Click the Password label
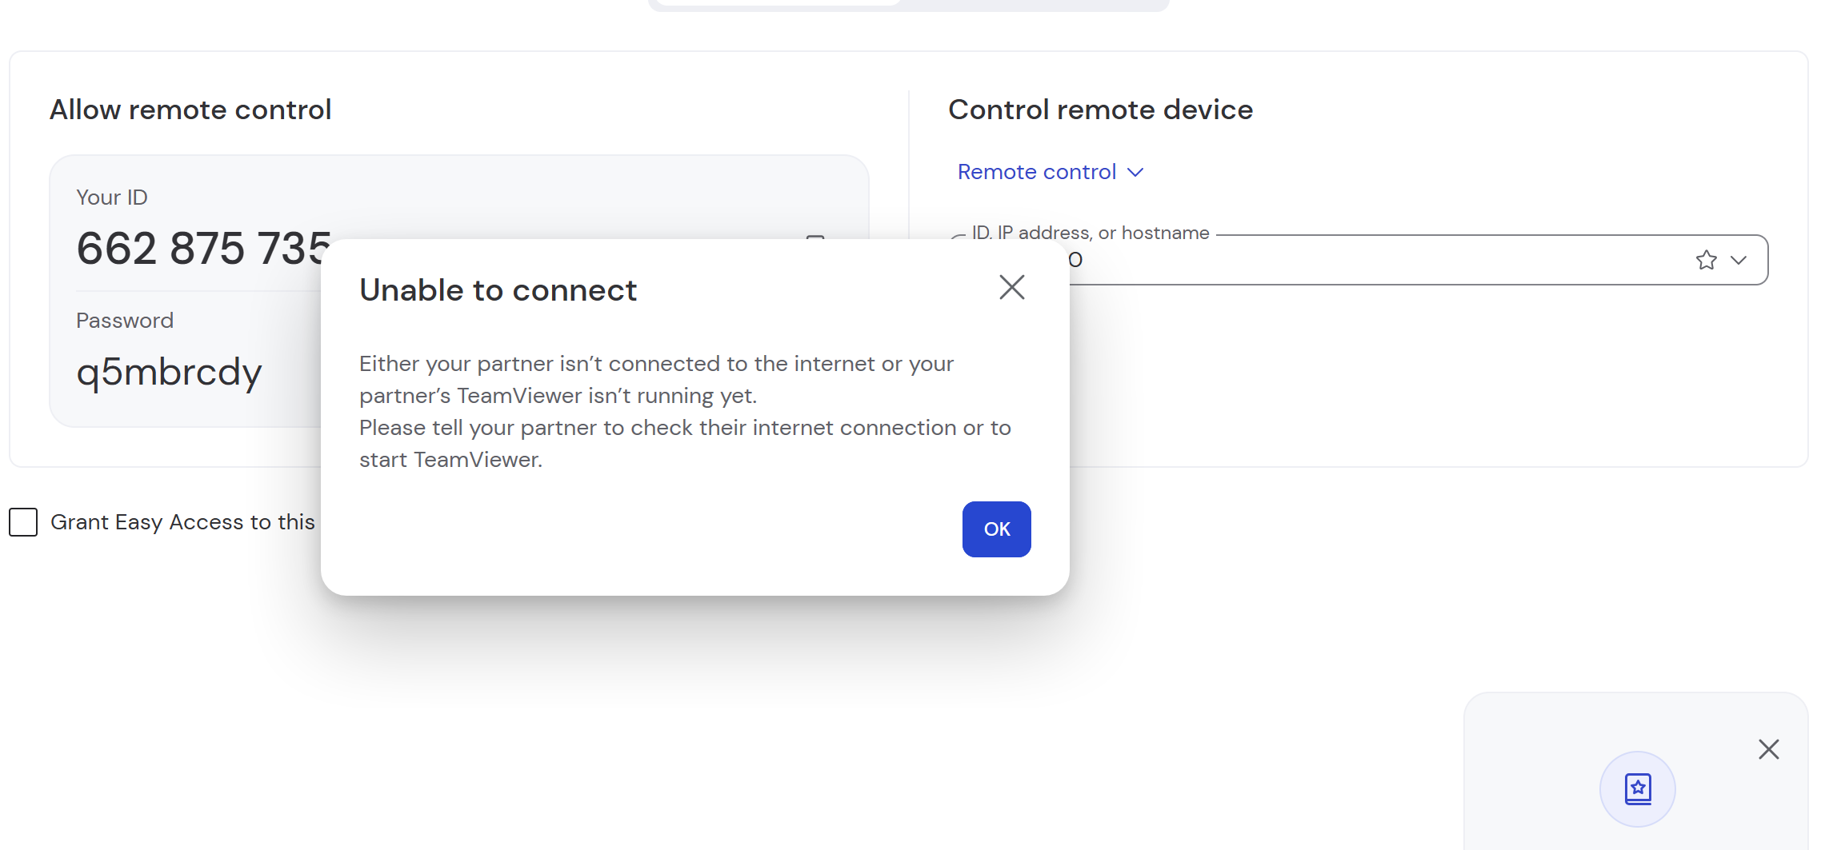 click(x=125, y=321)
